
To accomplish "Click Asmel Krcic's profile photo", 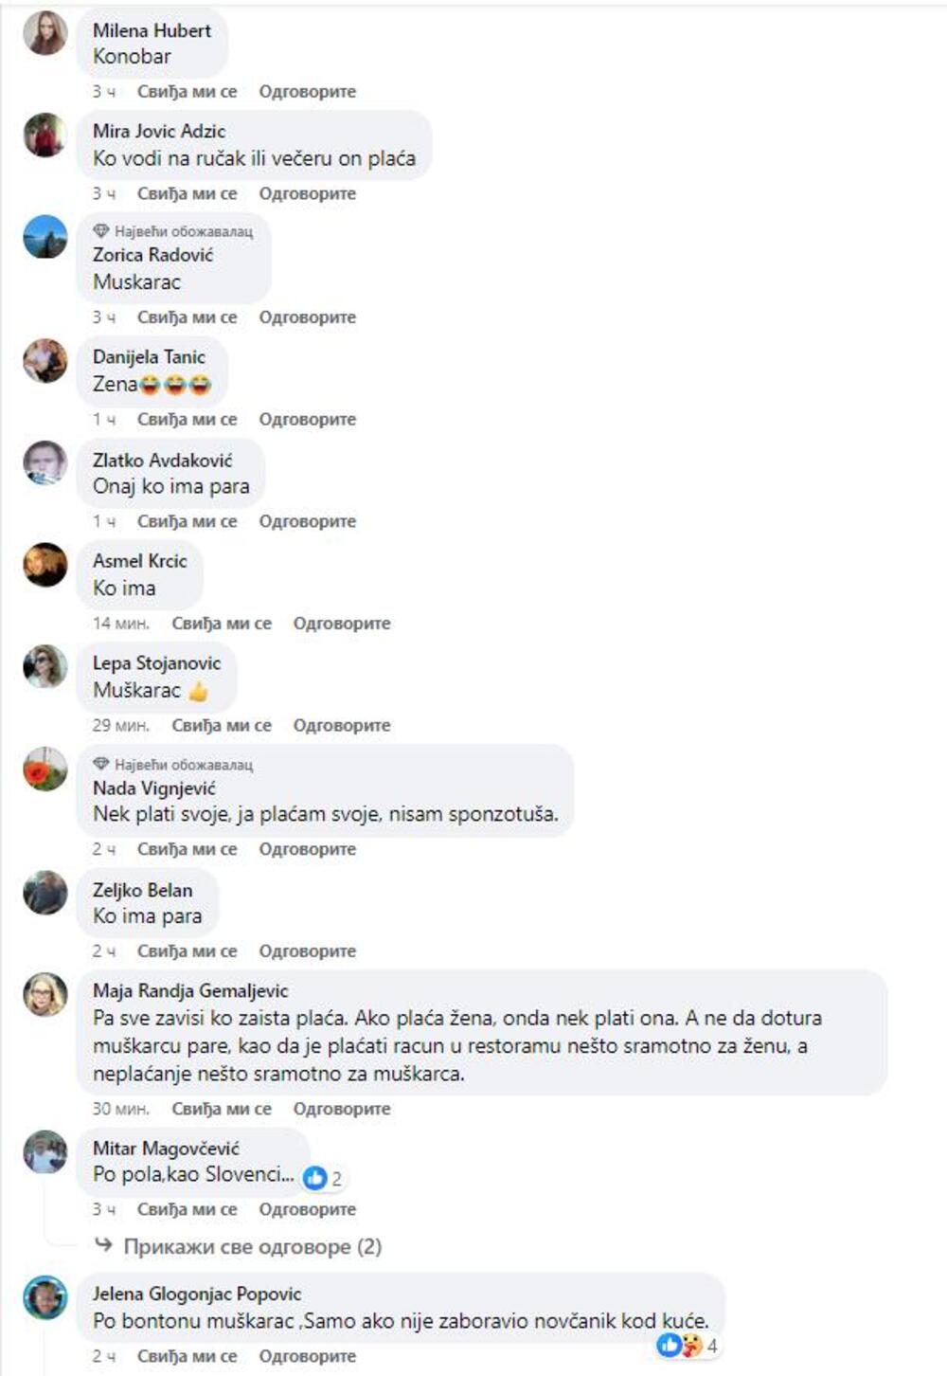I will (x=45, y=565).
